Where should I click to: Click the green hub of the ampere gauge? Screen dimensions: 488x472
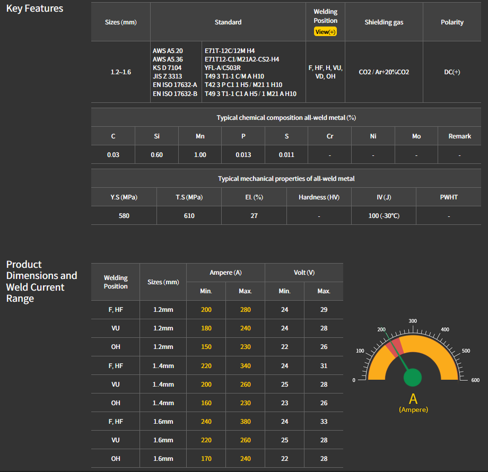coord(412,378)
